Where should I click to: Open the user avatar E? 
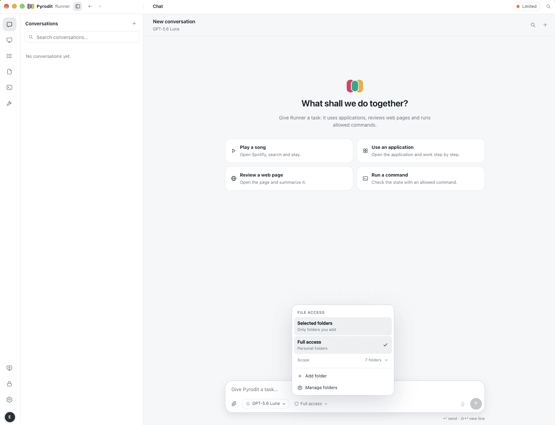click(10, 417)
